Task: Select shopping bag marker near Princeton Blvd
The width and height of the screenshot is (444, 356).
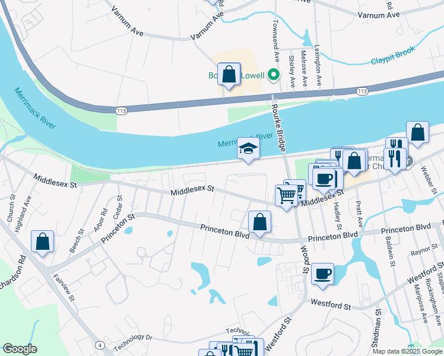Action: [x=259, y=223]
